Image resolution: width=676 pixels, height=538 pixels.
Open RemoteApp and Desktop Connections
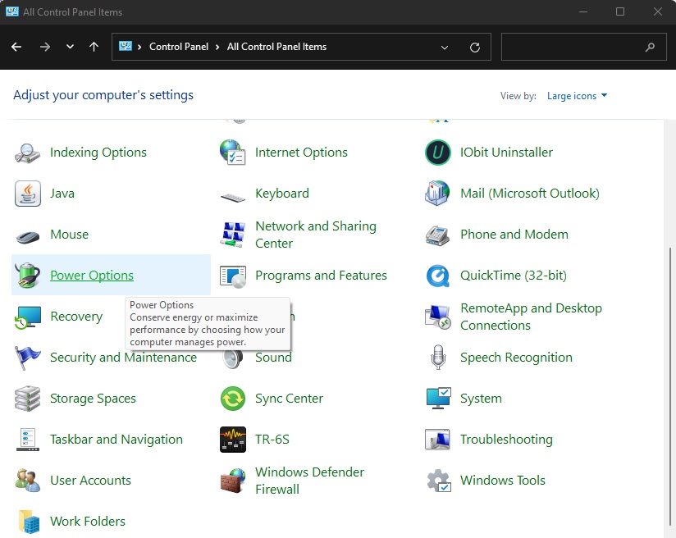tap(530, 317)
